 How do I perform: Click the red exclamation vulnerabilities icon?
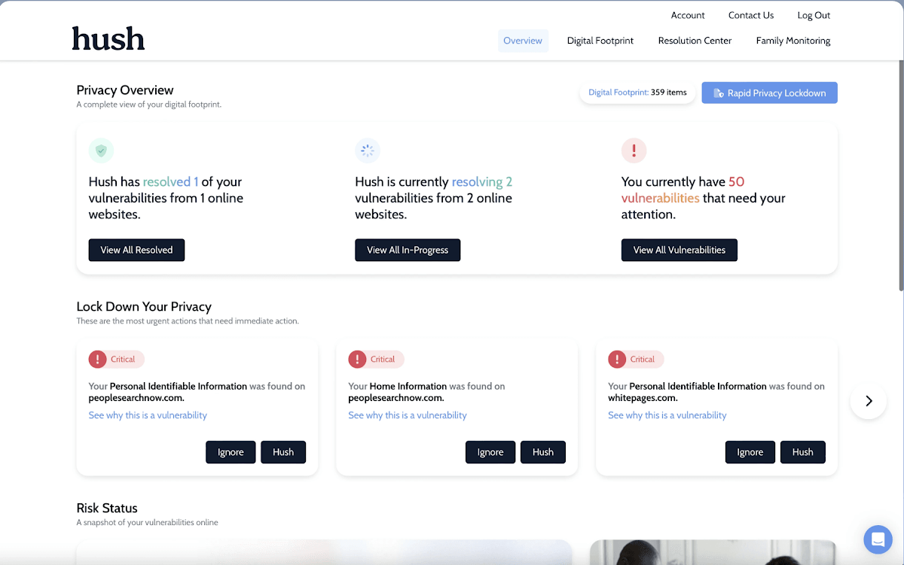point(634,150)
